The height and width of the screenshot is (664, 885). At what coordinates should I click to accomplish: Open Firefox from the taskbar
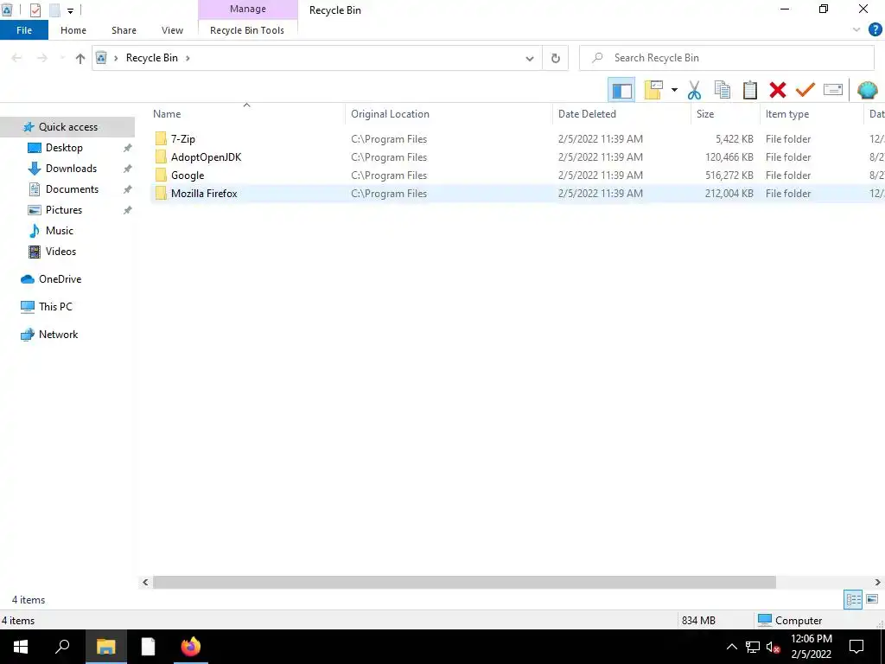(x=190, y=647)
